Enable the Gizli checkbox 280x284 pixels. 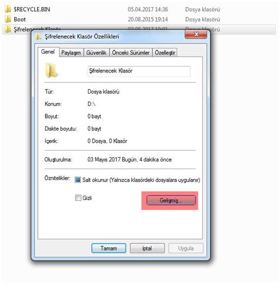click(78, 197)
